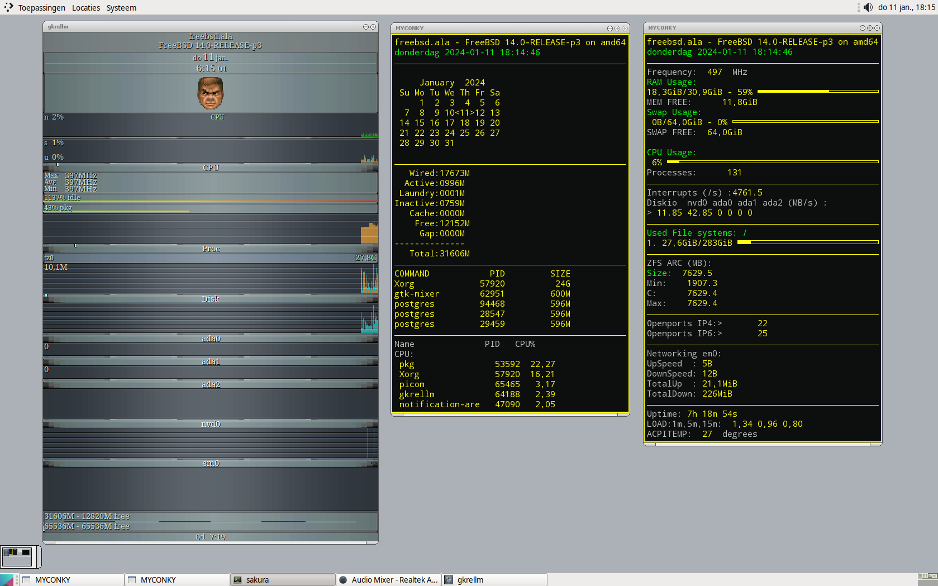
Task: Click the 'Uptime: 7h 18m 54s' line
Action: [692, 414]
